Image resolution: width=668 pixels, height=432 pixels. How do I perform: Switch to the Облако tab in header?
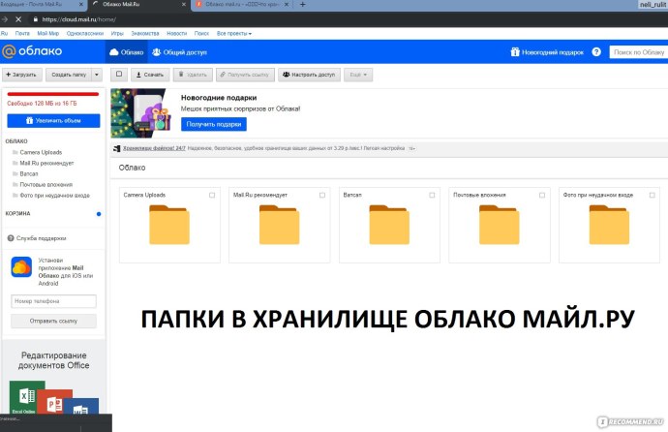[127, 52]
